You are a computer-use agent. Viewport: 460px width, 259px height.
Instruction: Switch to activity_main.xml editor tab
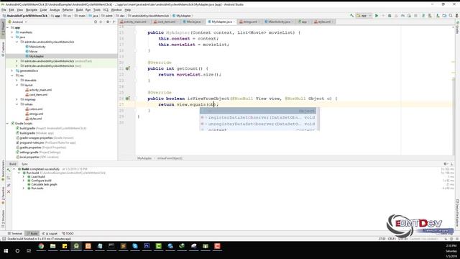pos(133,22)
